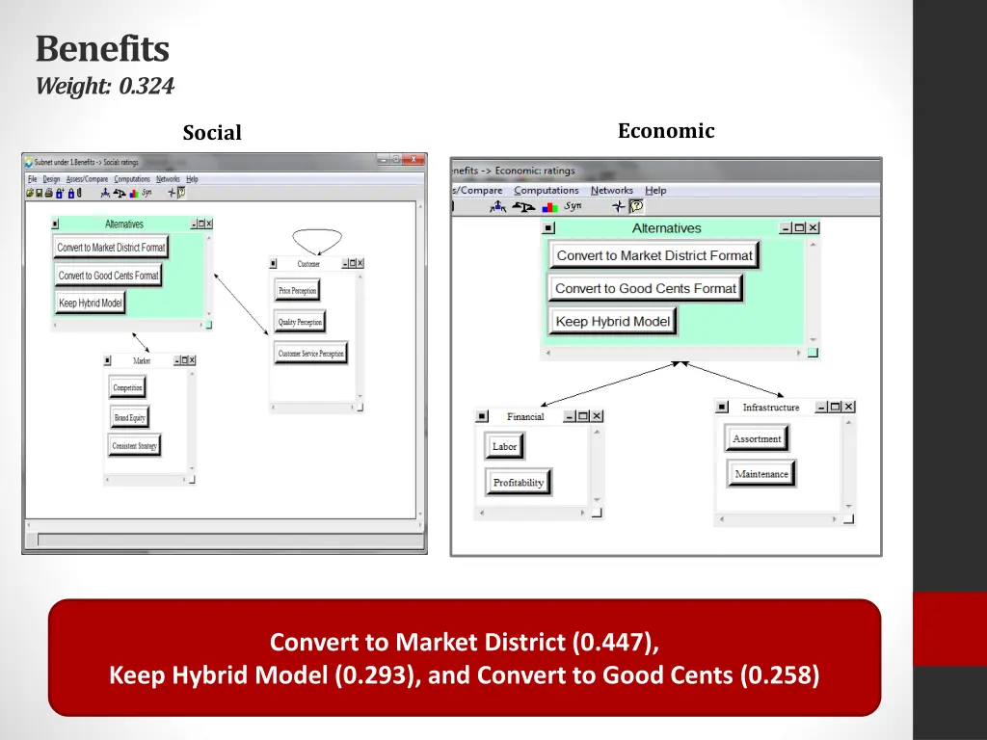Click the plain blue lock icon in Social toolbar
This screenshot has height=740, width=987.
click(71, 193)
